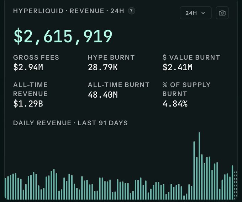Click the All-Time Revenue value $1.29B
Viewport: 242px width, 202px height.
point(28,103)
